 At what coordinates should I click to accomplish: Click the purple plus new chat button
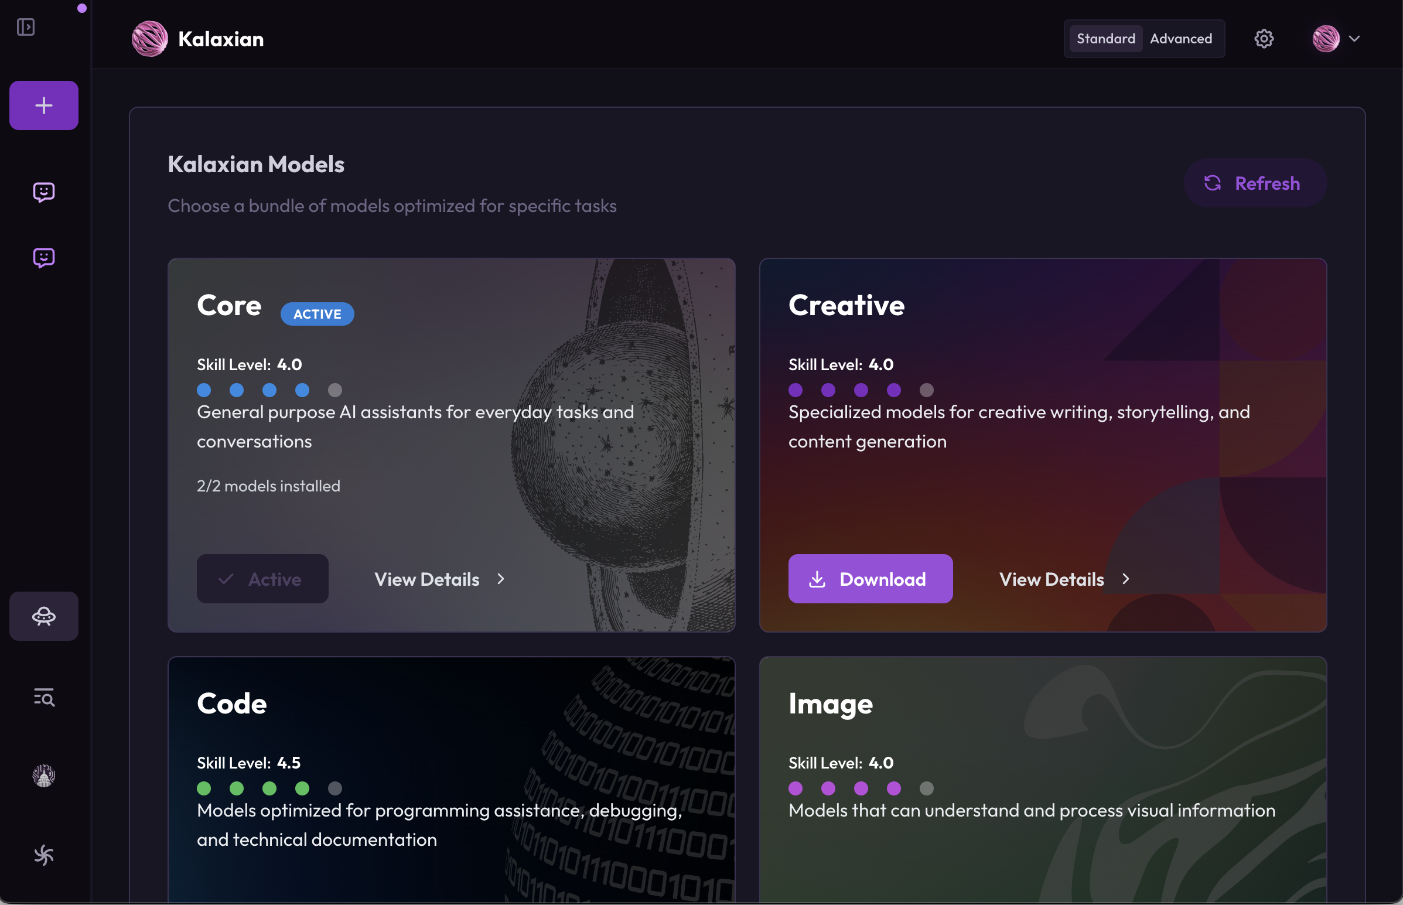coord(43,106)
